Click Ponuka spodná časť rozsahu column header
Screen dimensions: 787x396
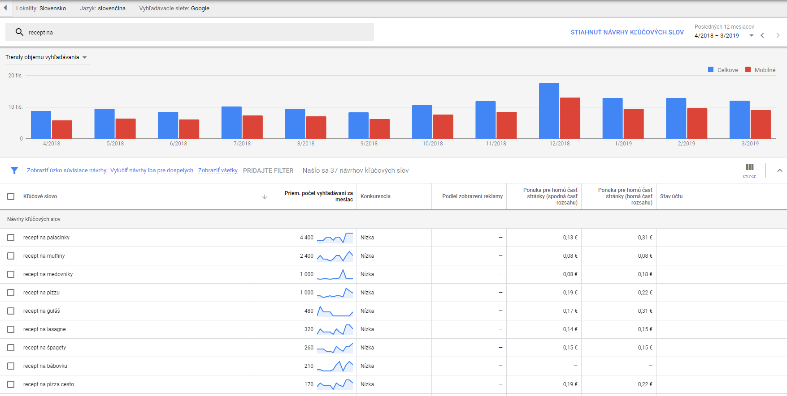point(550,196)
